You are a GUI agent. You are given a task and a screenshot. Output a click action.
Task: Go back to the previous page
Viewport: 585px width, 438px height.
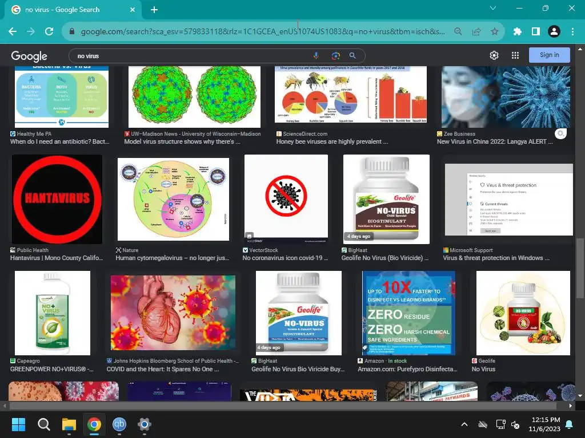point(13,32)
